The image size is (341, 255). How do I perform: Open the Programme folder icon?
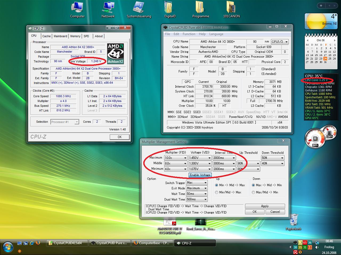click(x=201, y=10)
